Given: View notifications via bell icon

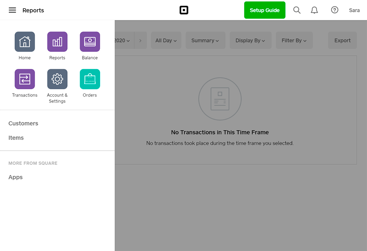Looking at the screenshot, I should 314,10.
